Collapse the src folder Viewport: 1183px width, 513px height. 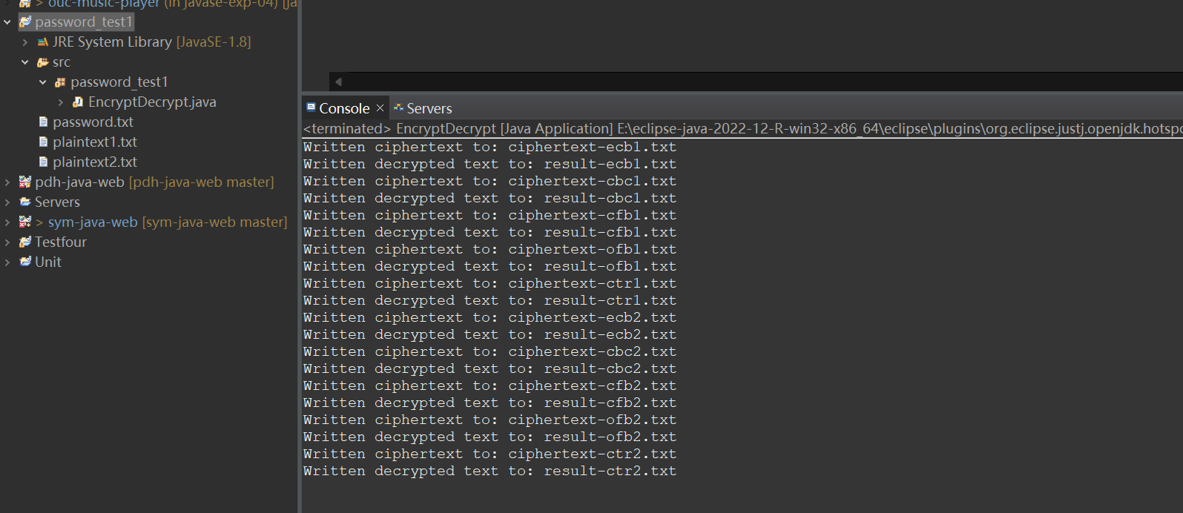tap(25, 62)
